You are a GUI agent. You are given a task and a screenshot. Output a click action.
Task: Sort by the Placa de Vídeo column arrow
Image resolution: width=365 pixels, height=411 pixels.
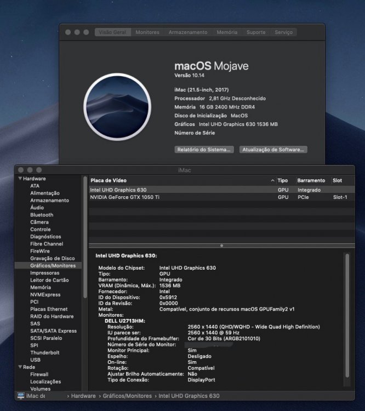(x=272, y=180)
